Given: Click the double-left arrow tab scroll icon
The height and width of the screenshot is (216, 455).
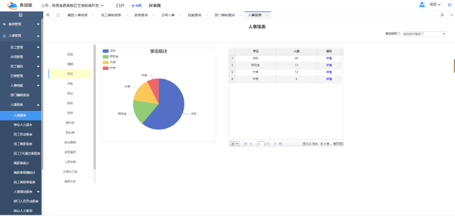Looking at the screenshot, I should pyautogui.click(x=48, y=15).
